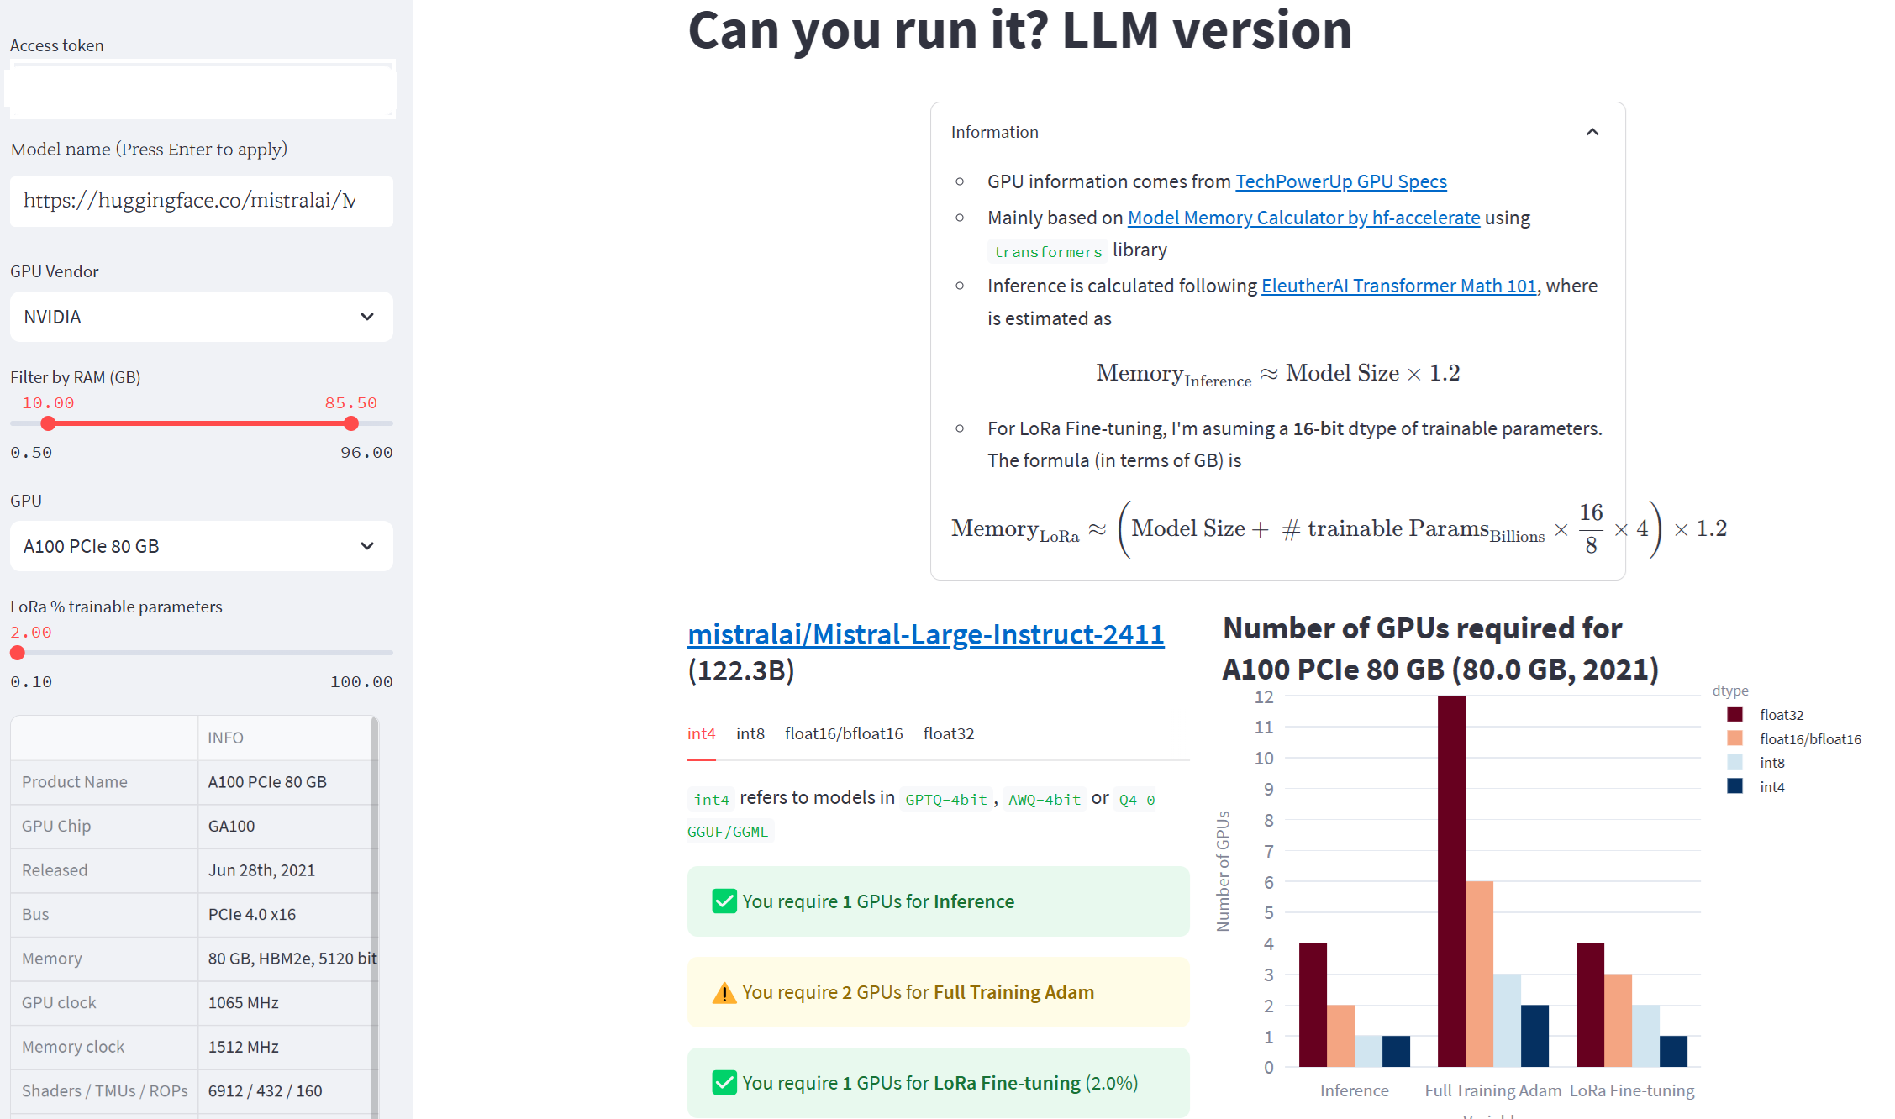Click the int4 LoRa Fine-tuning bar

1673,1051
